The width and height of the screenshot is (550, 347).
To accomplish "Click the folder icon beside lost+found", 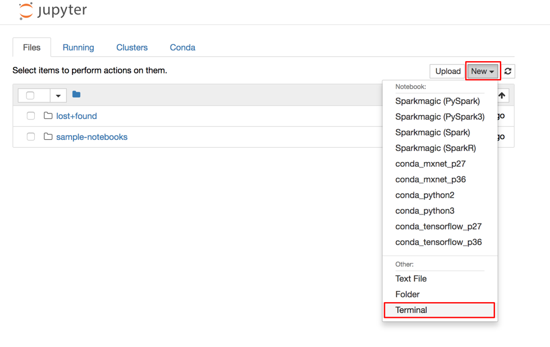I will coord(48,116).
